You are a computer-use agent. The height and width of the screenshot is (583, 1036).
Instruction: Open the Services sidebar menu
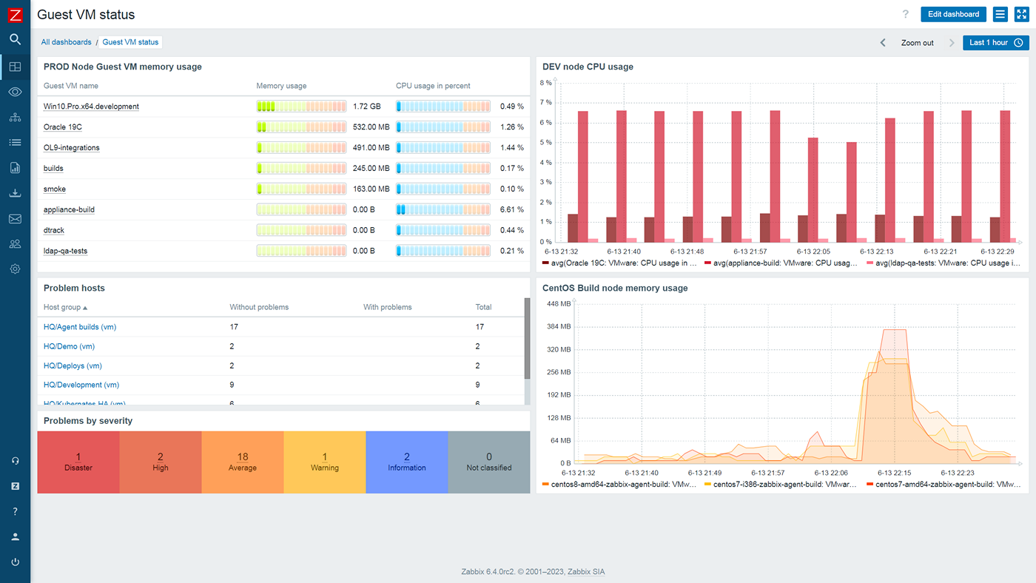click(x=15, y=117)
